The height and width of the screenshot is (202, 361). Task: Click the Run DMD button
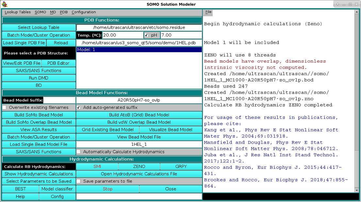point(39,78)
